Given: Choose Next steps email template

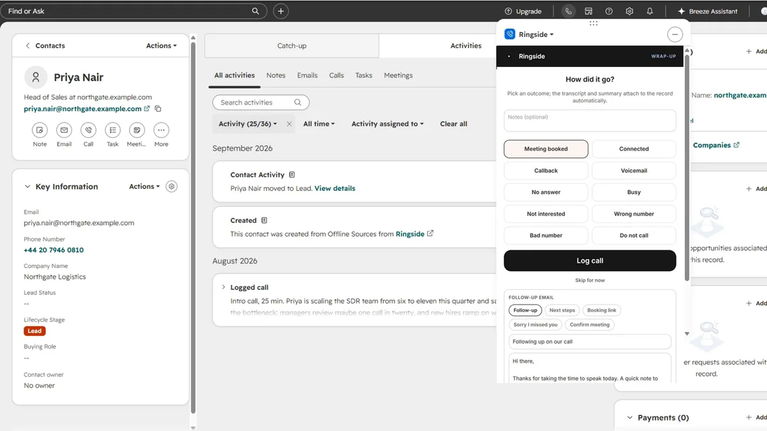Looking at the screenshot, I should point(562,310).
